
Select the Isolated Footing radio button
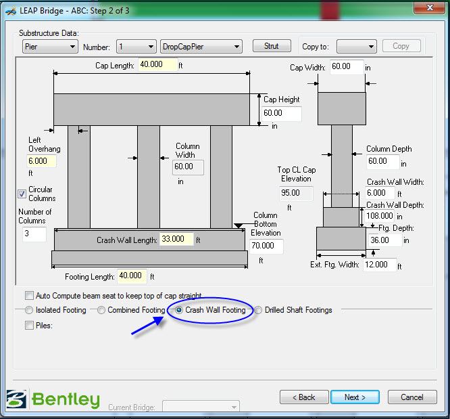[29, 310]
